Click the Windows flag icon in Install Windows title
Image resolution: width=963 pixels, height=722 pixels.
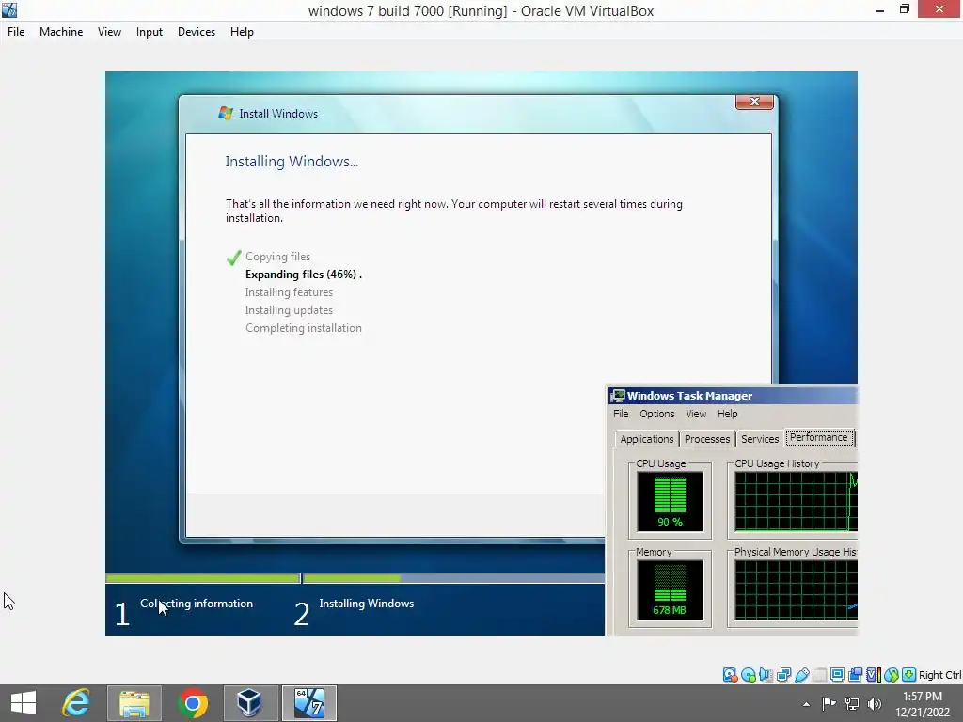pyautogui.click(x=226, y=113)
